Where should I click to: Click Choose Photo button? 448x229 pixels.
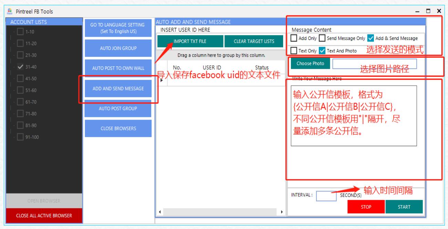310,64
